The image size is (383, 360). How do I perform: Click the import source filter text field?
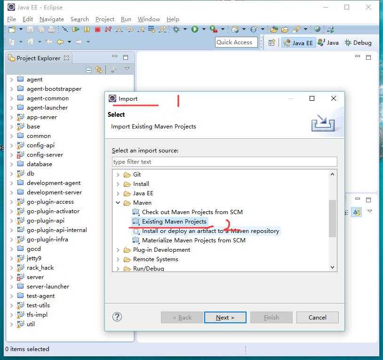(224, 162)
